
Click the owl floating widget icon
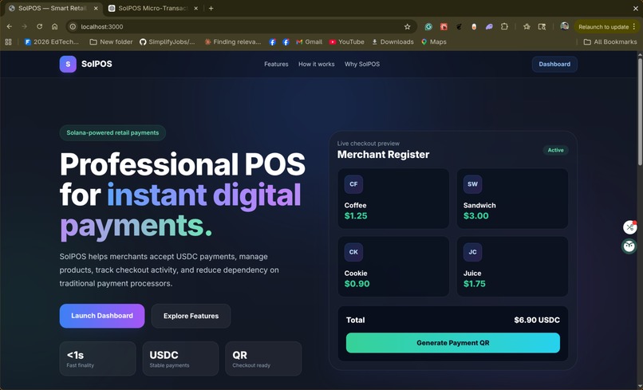629,246
